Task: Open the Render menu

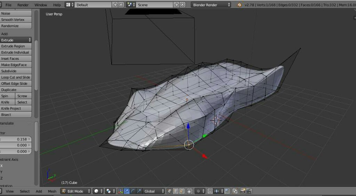Action: pyautogui.click(x=23, y=5)
